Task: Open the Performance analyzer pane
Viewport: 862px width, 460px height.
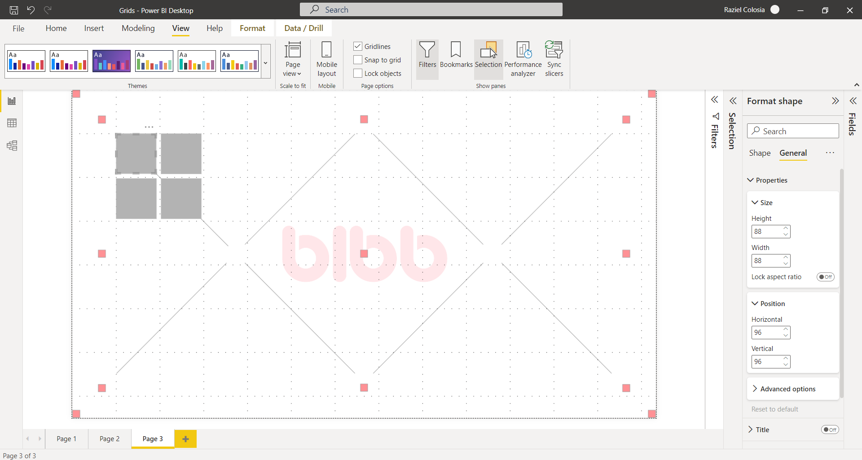Action: tap(523, 59)
